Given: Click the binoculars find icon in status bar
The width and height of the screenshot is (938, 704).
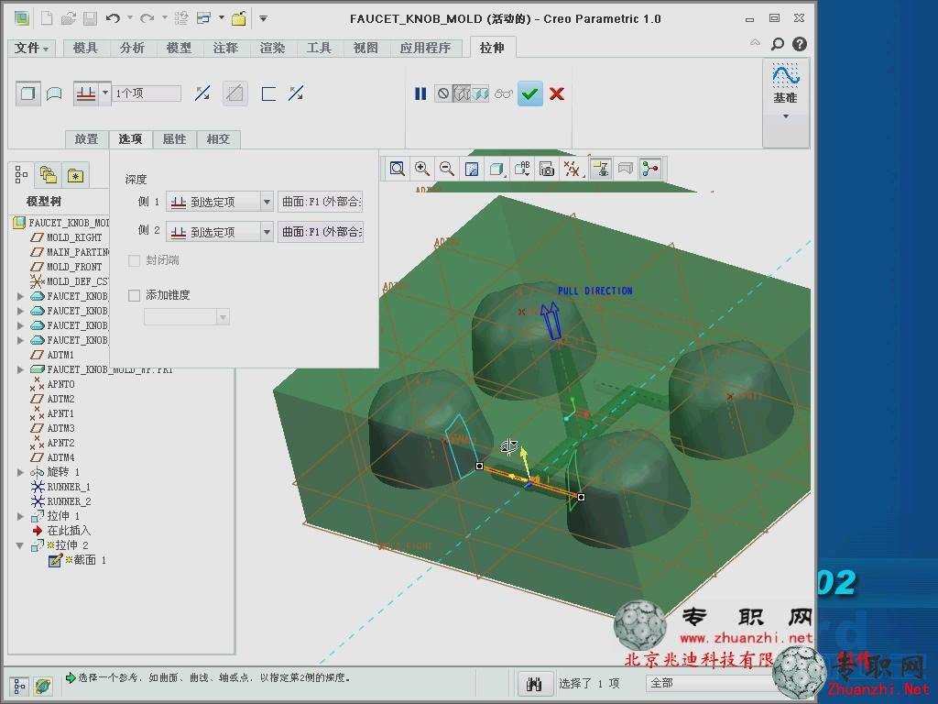Looking at the screenshot, I should click(534, 684).
